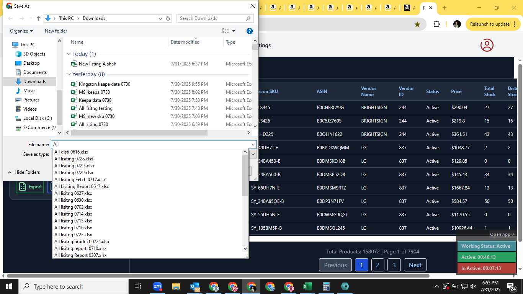Image resolution: width=523 pixels, height=294 pixels.
Task: Click the Open App link
Action: [502, 234]
